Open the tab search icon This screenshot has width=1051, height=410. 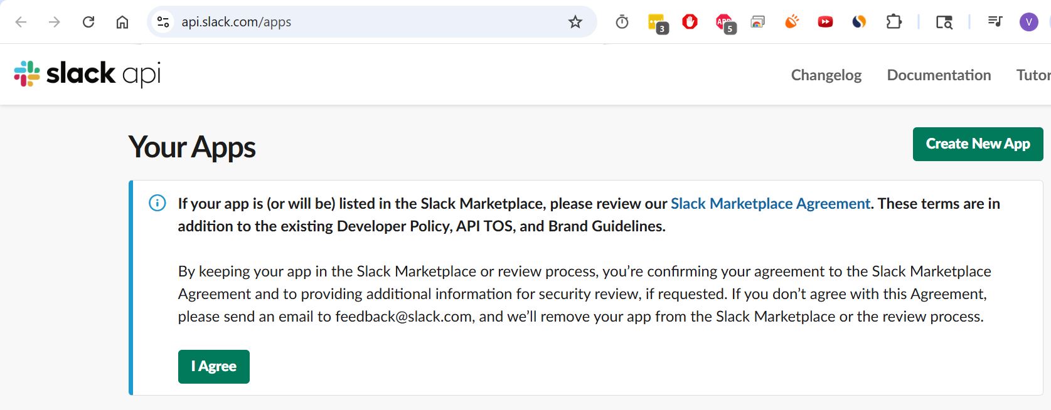[944, 23]
